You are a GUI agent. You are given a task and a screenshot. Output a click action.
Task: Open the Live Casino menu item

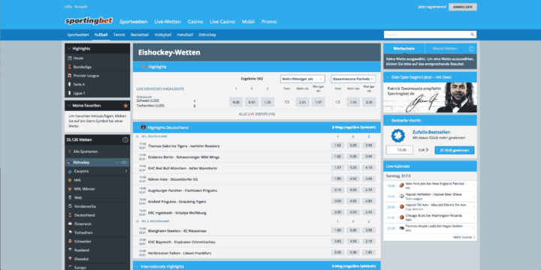tap(222, 21)
